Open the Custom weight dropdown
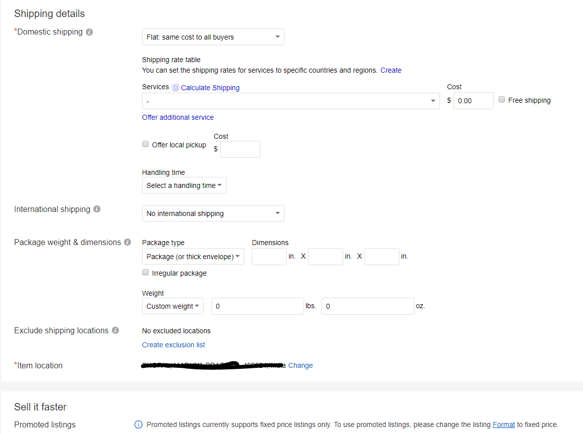This screenshot has height=434, width=583. point(173,306)
